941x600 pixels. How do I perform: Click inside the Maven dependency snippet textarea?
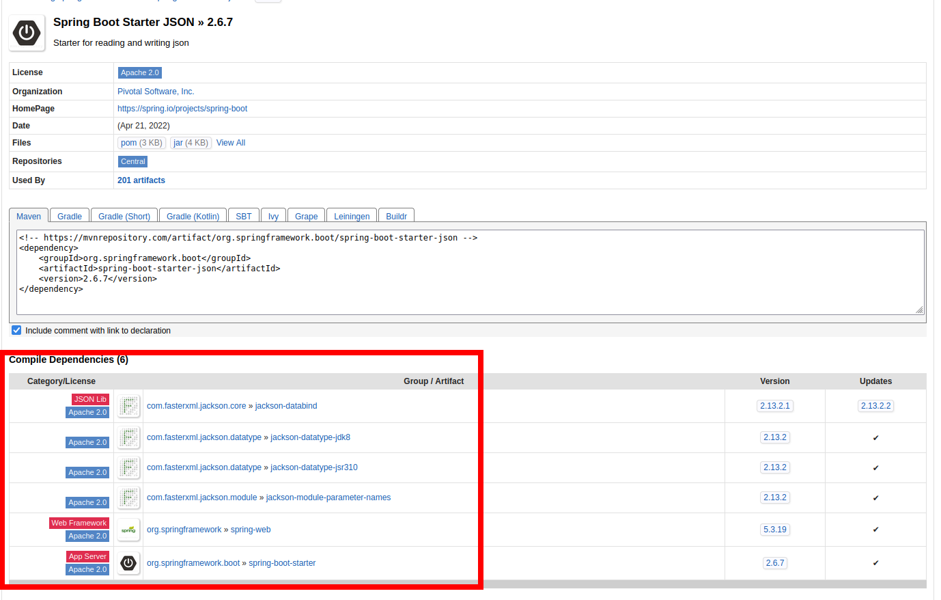point(470,272)
